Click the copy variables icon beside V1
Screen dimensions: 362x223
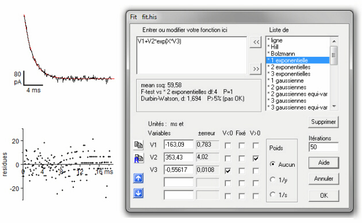pyautogui.click(x=138, y=145)
